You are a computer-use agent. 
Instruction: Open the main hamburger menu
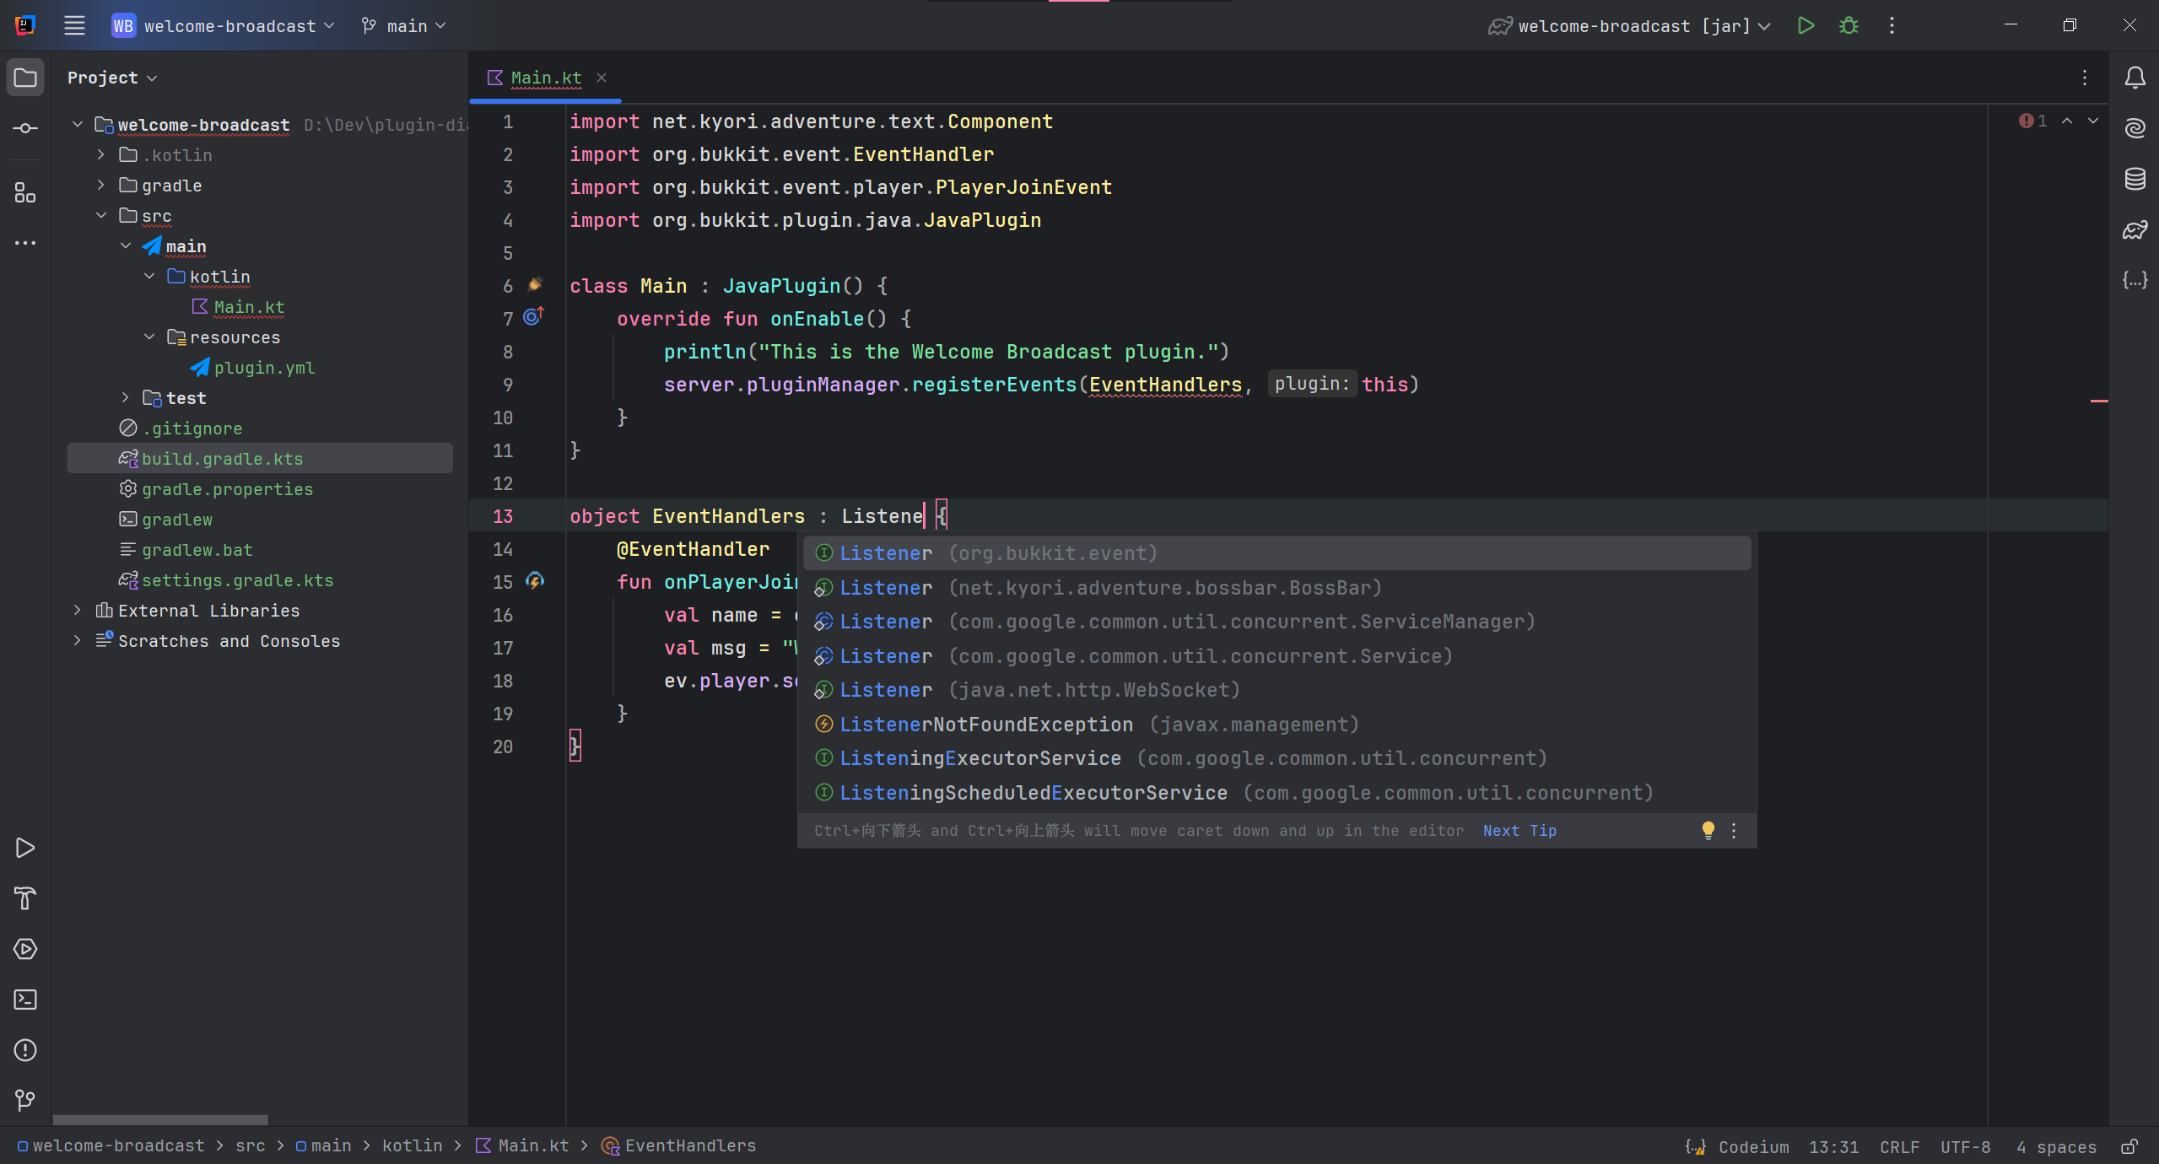click(x=74, y=25)
